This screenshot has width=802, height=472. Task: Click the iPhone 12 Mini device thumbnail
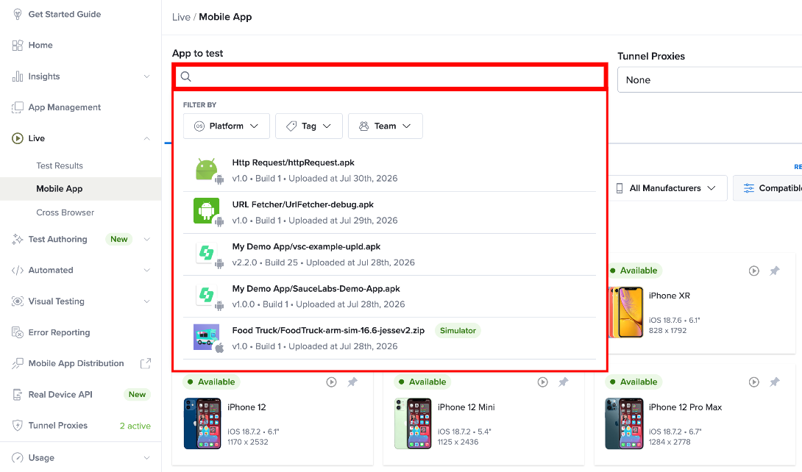[413, 423]
